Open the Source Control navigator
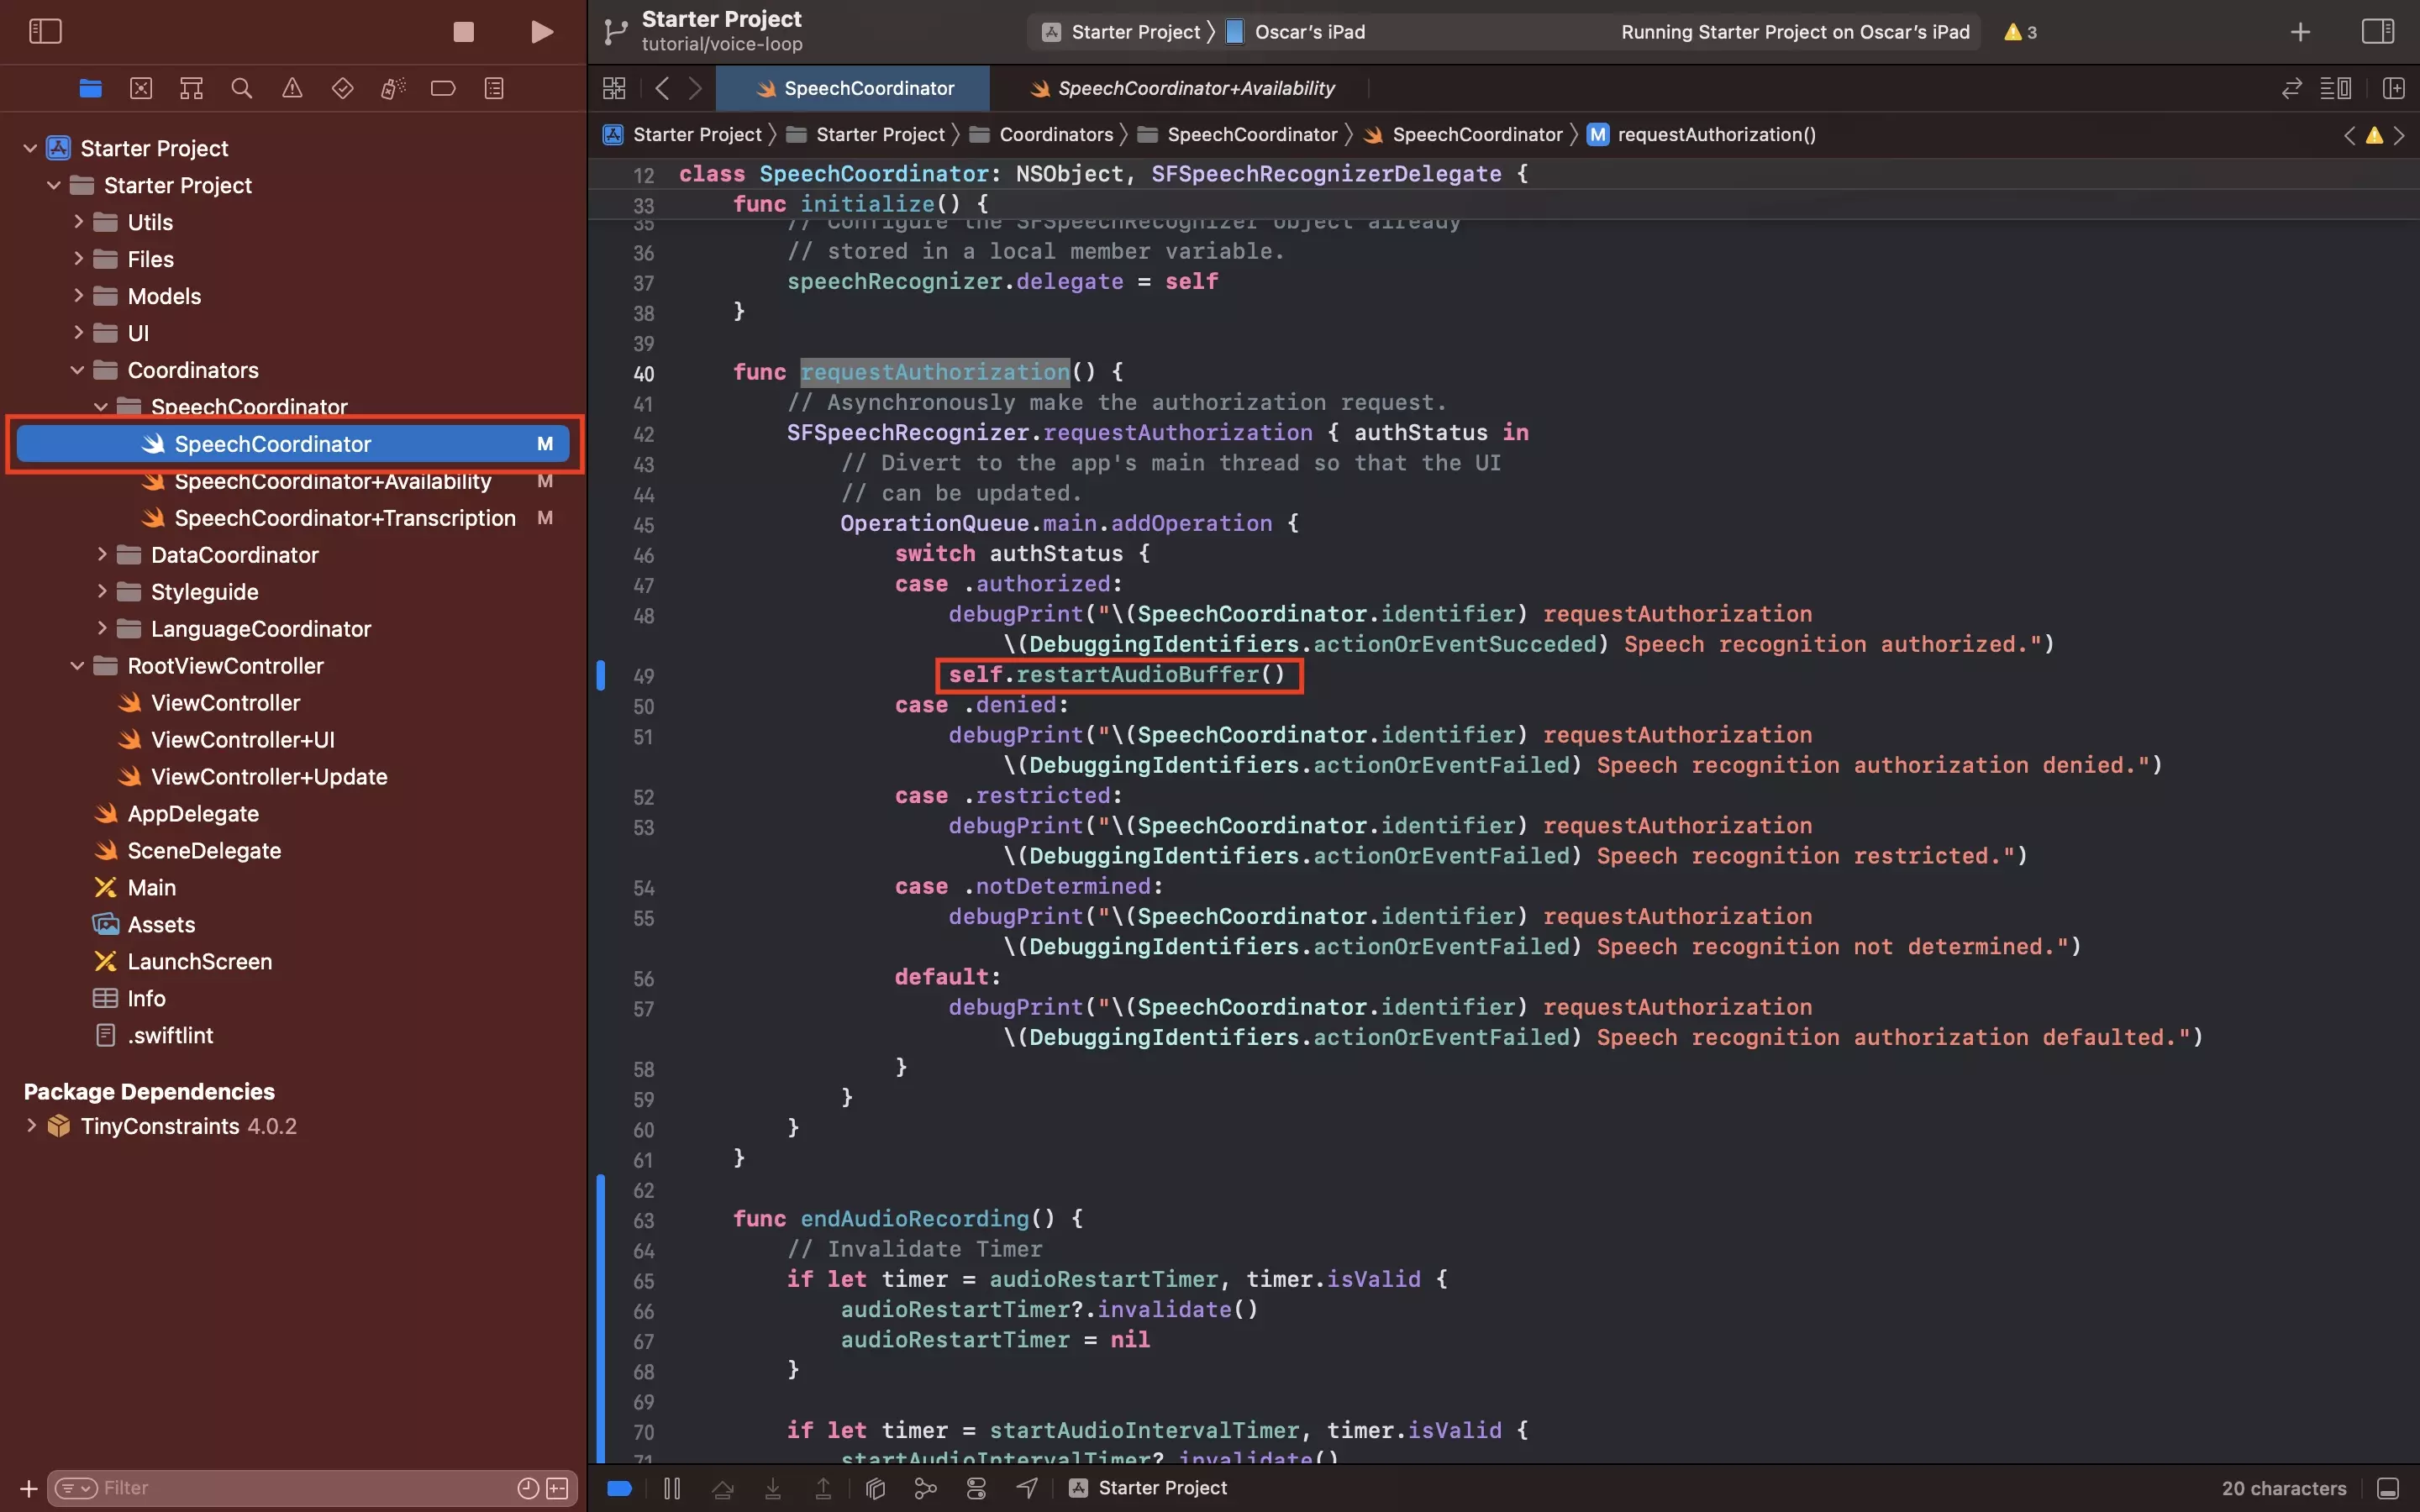Screen dimensions: 2420x1512 pyautogui.click(x=141, y=88)
